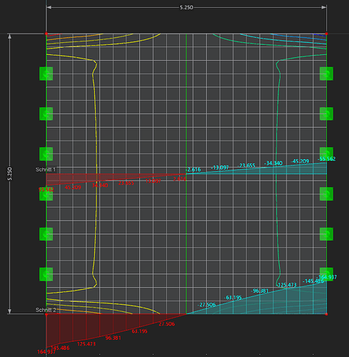
Task: Click cyan value -96.381
Action: click(260, 291)
